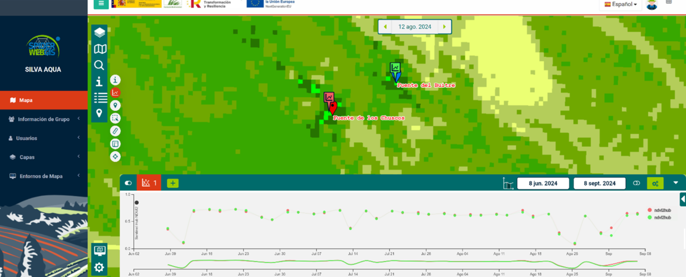Select the Mapa menu item
The image size is (686, 277).
(x=44, y=100)
